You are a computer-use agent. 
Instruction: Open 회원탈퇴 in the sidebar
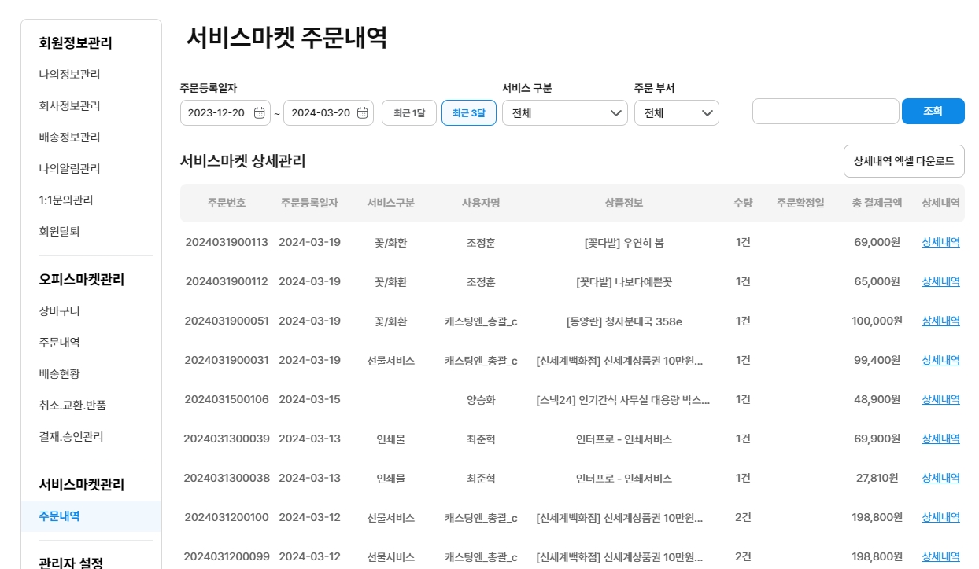point(60,232)
